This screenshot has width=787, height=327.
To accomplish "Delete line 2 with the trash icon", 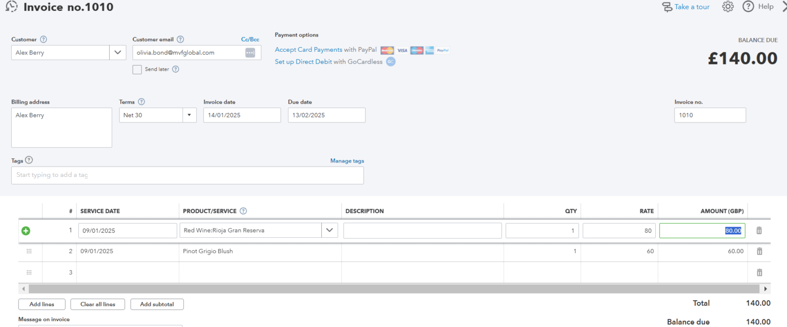I will 759,251.
